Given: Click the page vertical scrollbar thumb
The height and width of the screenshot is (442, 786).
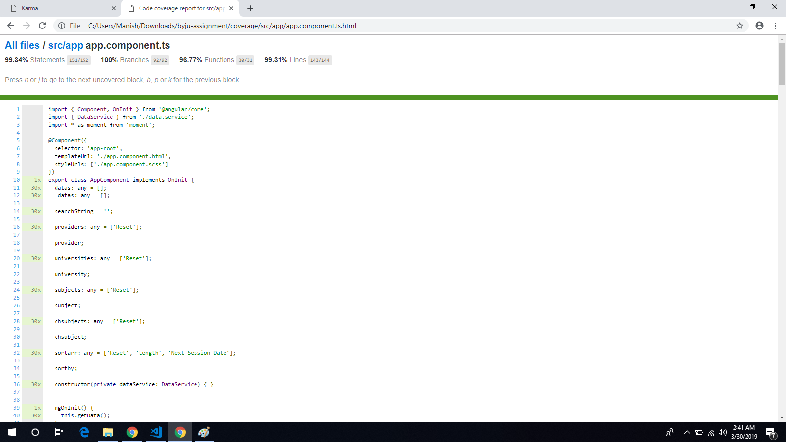Looking at the screenshot, I should [782, 64].
